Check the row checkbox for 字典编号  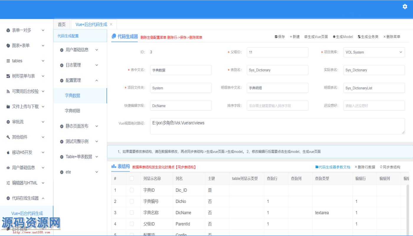click(x=132, y=201)
